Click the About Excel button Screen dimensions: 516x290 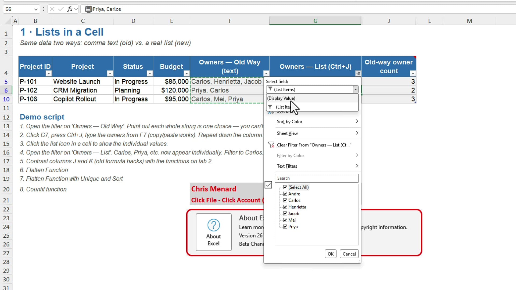point(214,232)
